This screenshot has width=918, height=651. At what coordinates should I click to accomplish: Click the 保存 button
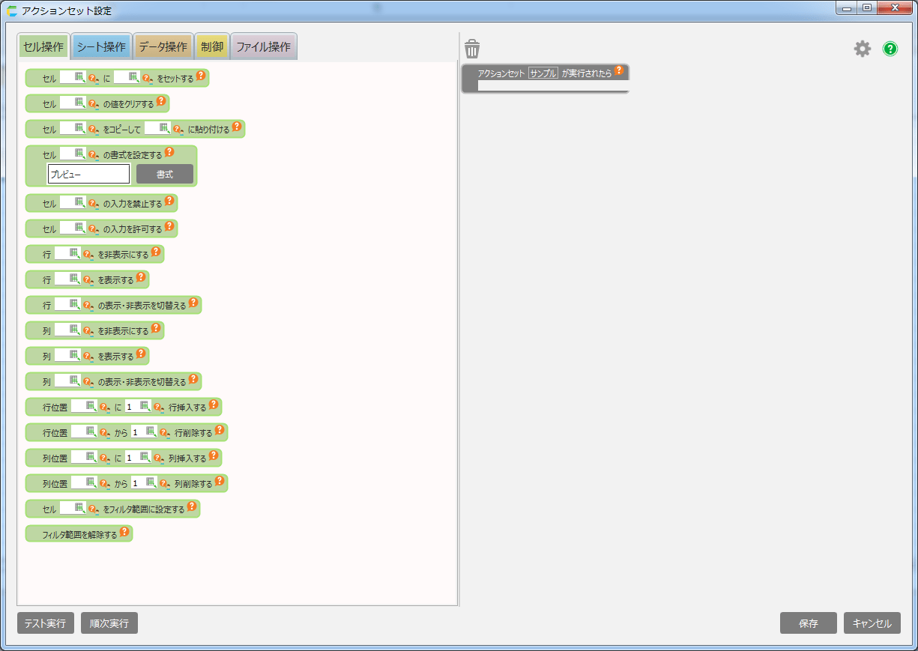[x=808, y=623]
